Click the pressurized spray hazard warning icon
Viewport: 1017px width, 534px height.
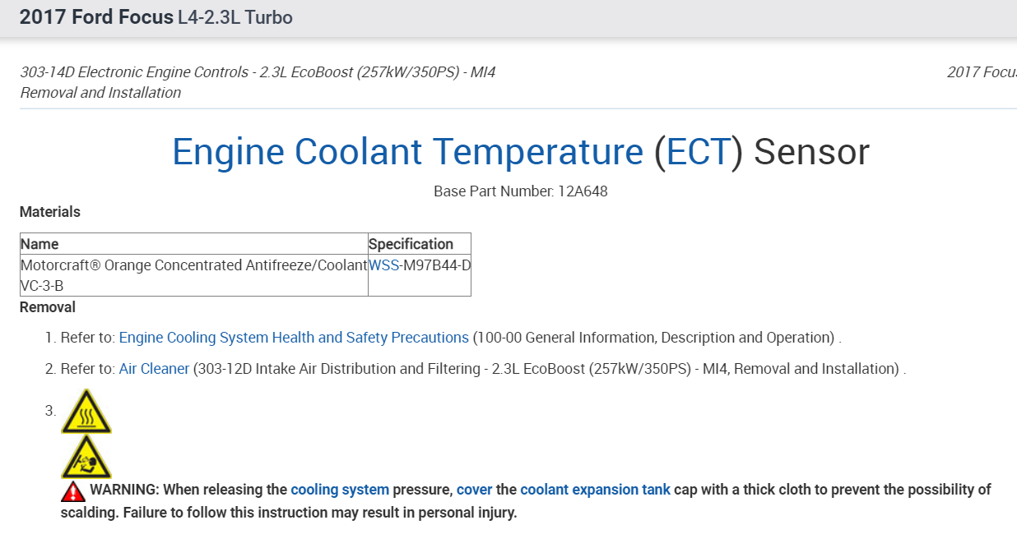(86, 458)
